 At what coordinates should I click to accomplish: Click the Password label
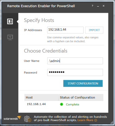click(x=31, y=72)
